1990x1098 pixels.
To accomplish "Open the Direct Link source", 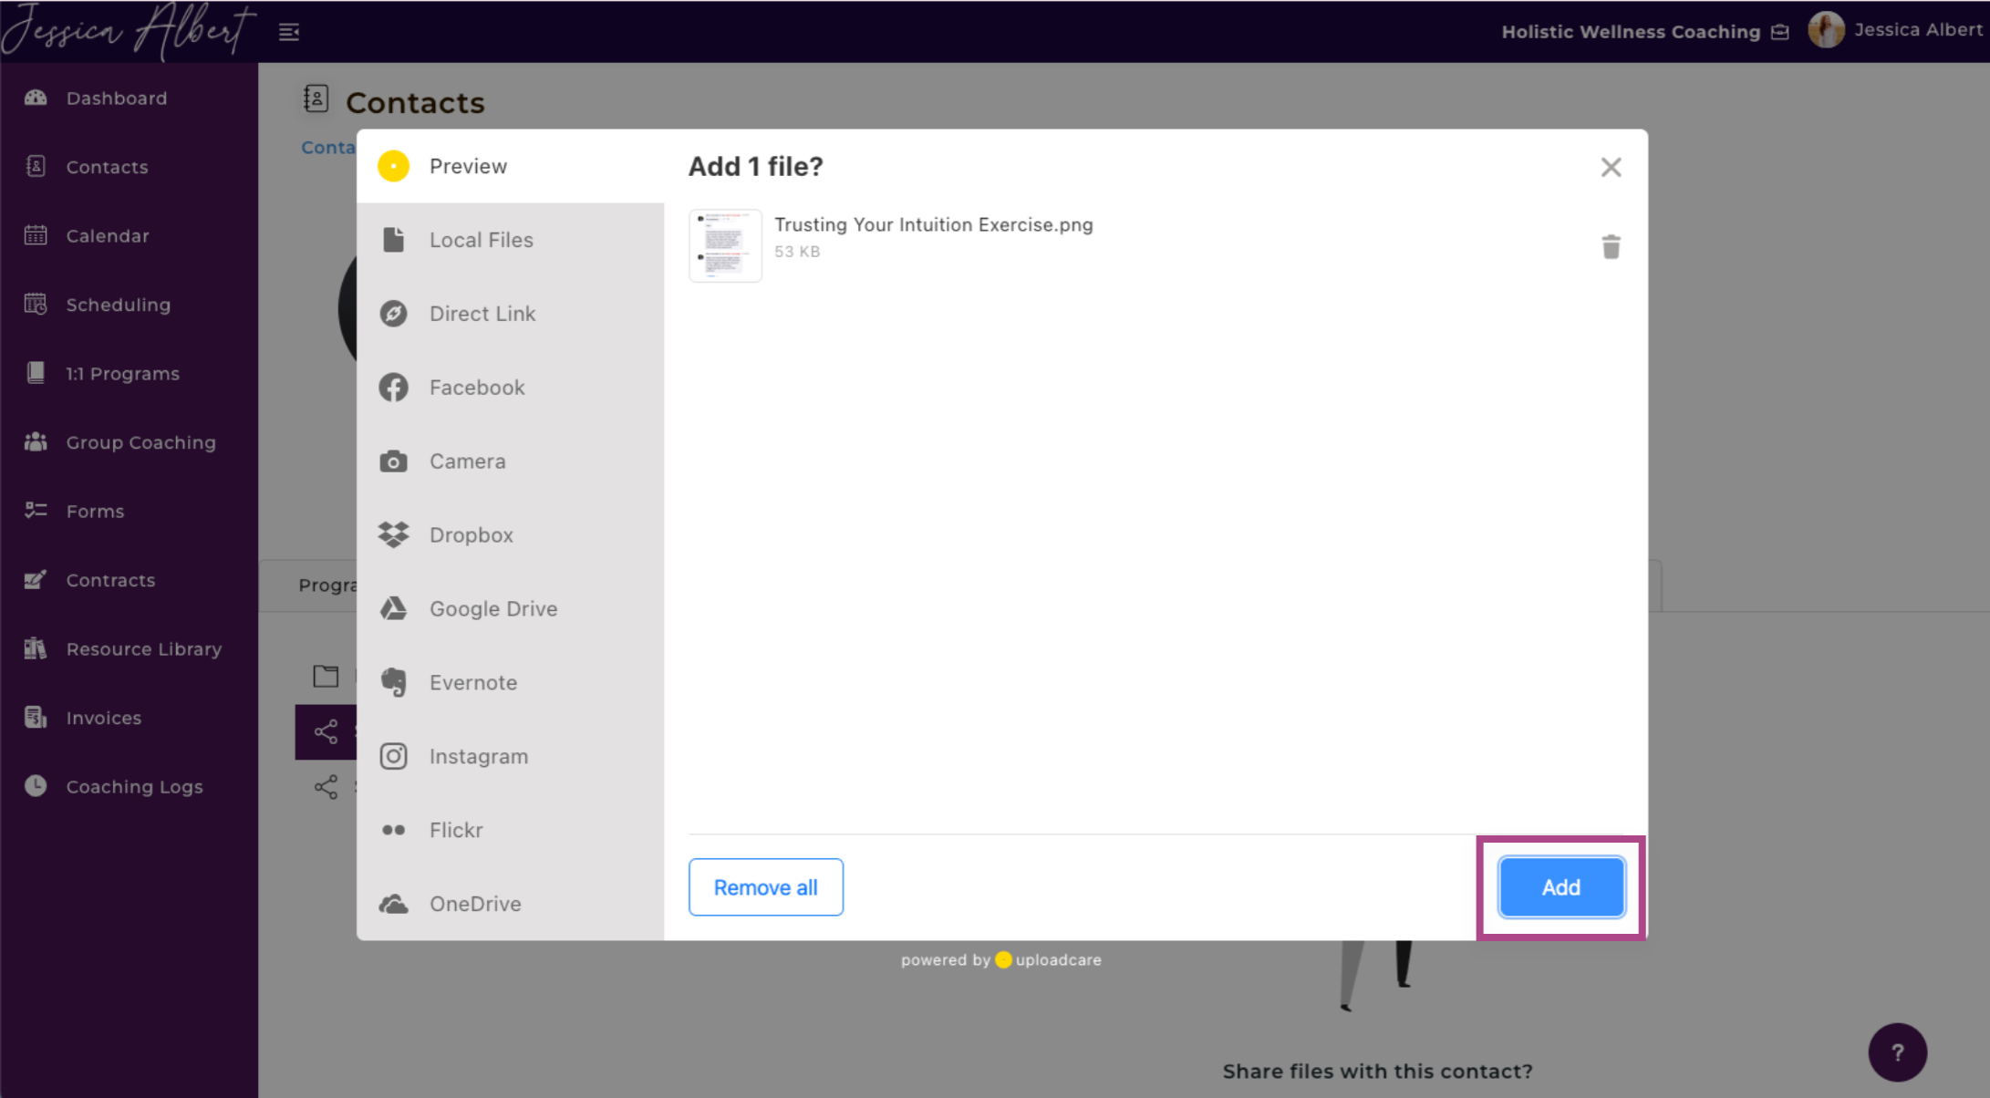I will pyautogui.click(x=482, y=314).
